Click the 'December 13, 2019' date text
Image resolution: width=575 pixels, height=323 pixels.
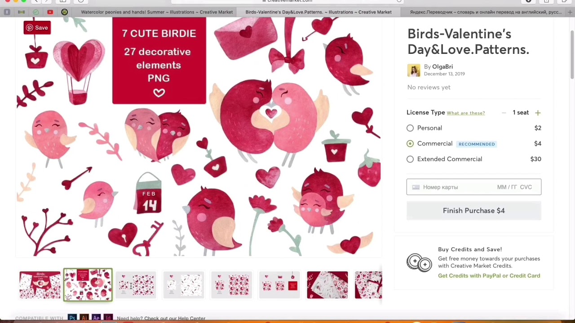tap(444, 74)
